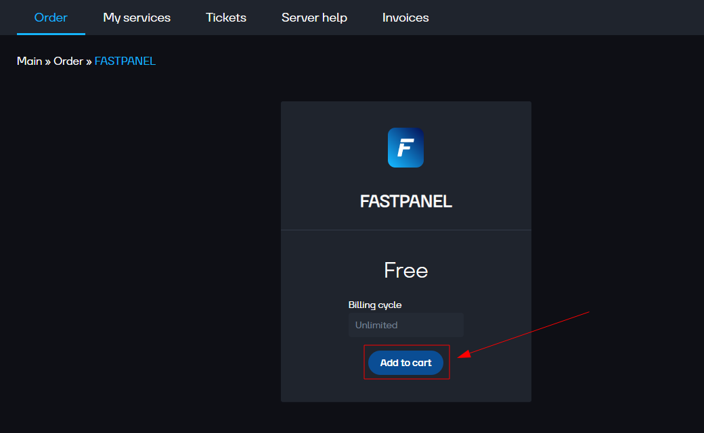Click the Main breadcrumb link
The image size is (704, 433).
point(29,61)
